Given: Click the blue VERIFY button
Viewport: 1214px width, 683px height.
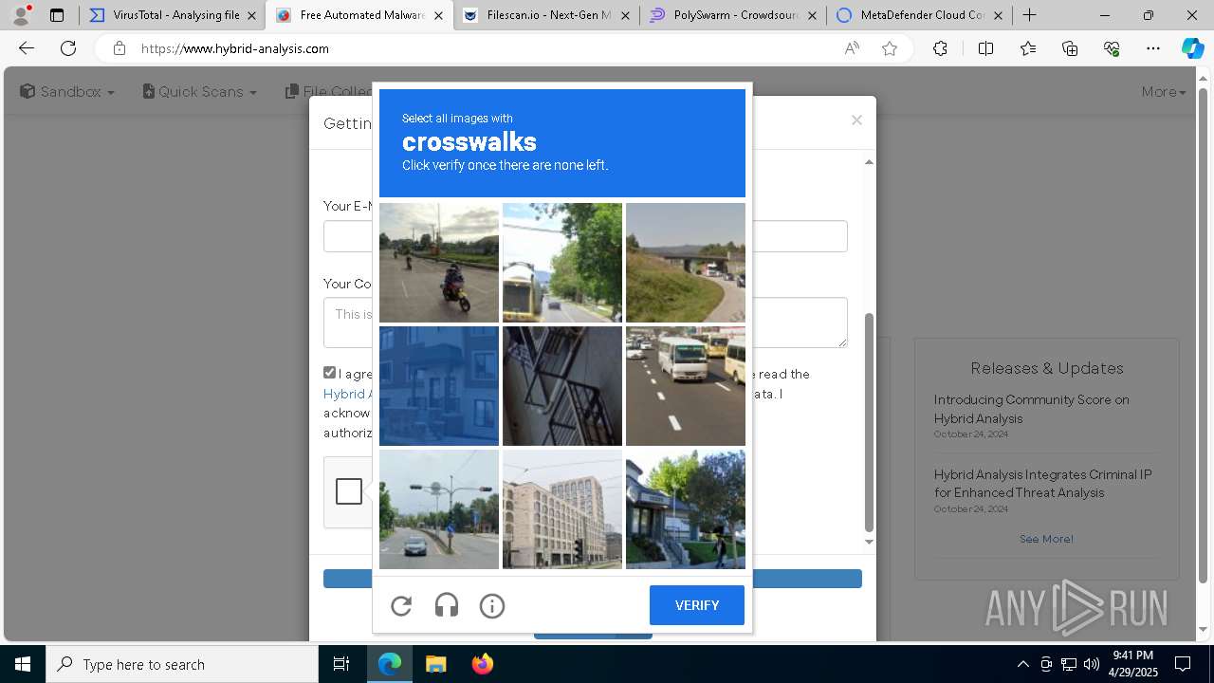Looking at the screenshot, I should coord(697,605).
